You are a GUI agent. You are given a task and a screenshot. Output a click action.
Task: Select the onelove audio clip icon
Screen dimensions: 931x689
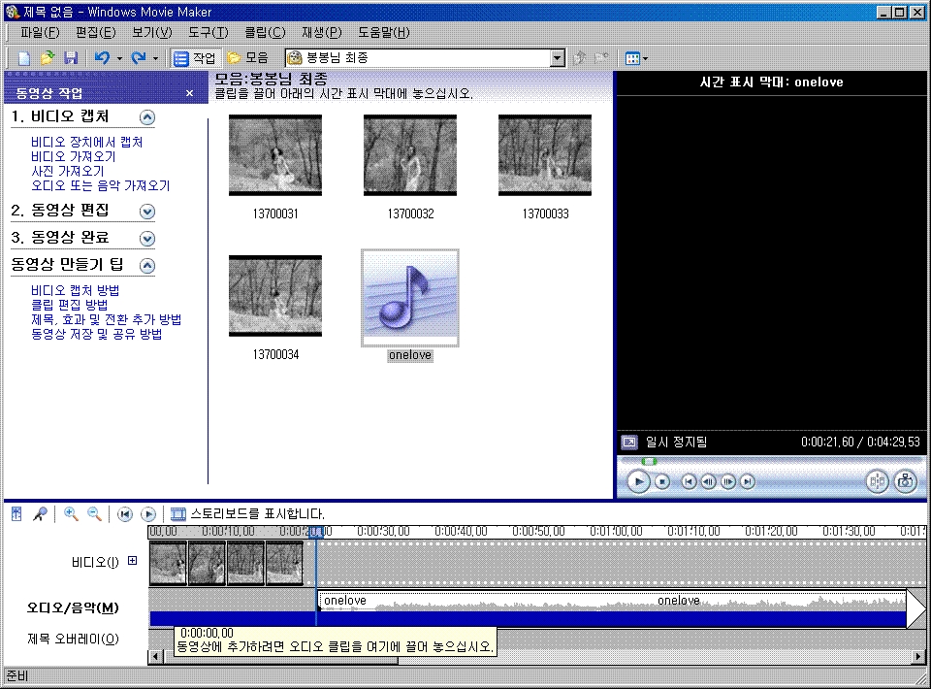click(x=410, y=298)
